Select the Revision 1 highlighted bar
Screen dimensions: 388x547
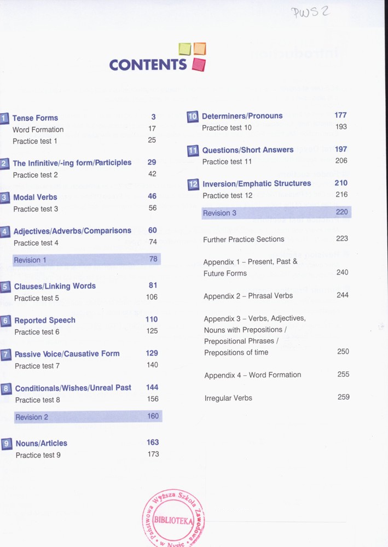pyautogui.click(x=86, y=260)
